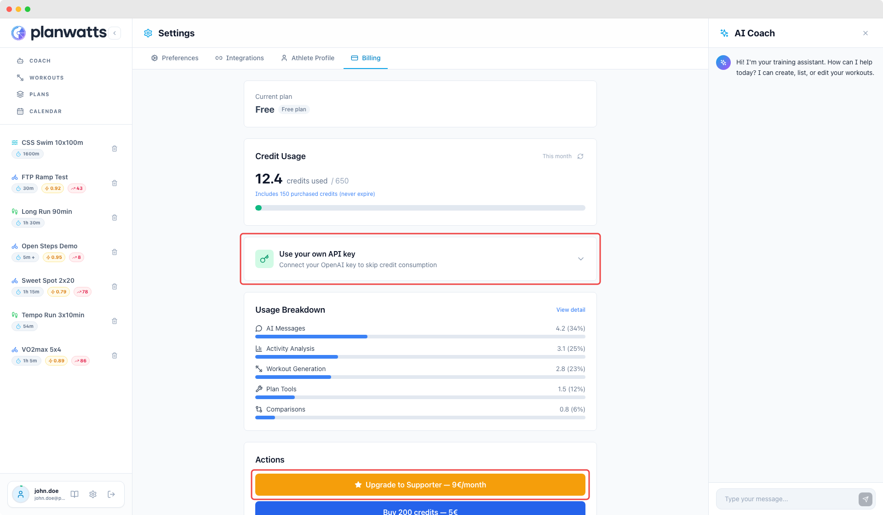883x515 pixels.
Task: Click the Workout Generation dumbbell icon
Action: [x=259, y=369]
